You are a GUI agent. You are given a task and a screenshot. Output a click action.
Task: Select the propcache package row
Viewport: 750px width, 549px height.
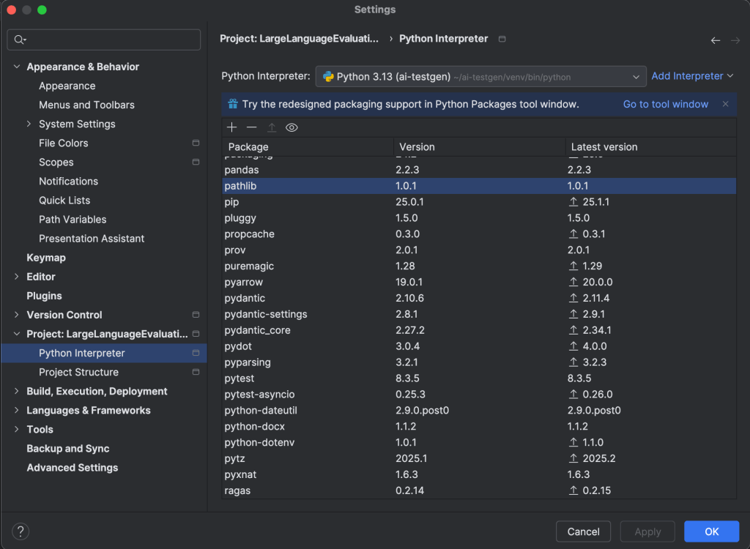tap(479, 234)
